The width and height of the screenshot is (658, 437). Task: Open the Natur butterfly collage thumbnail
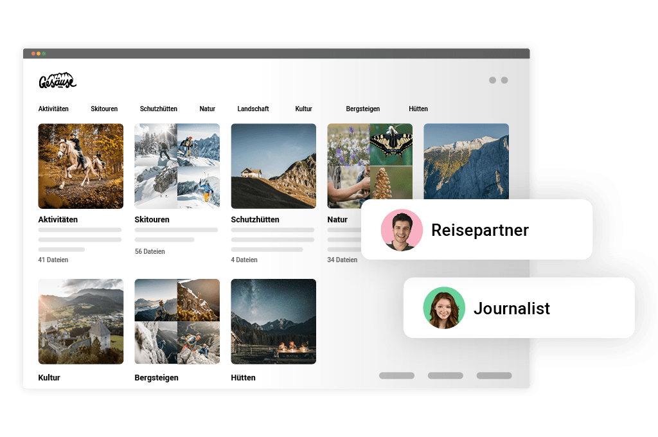tap(369, 161)
